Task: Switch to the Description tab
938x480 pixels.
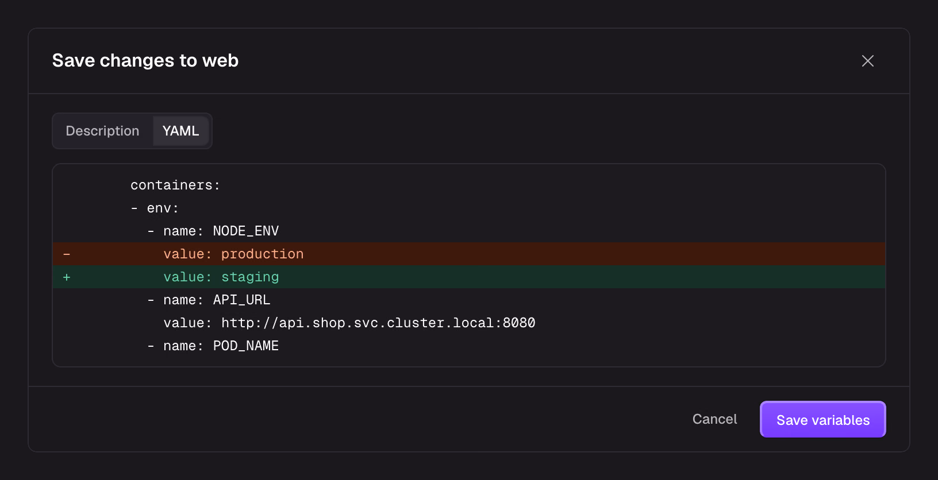Action: [102, 131]
